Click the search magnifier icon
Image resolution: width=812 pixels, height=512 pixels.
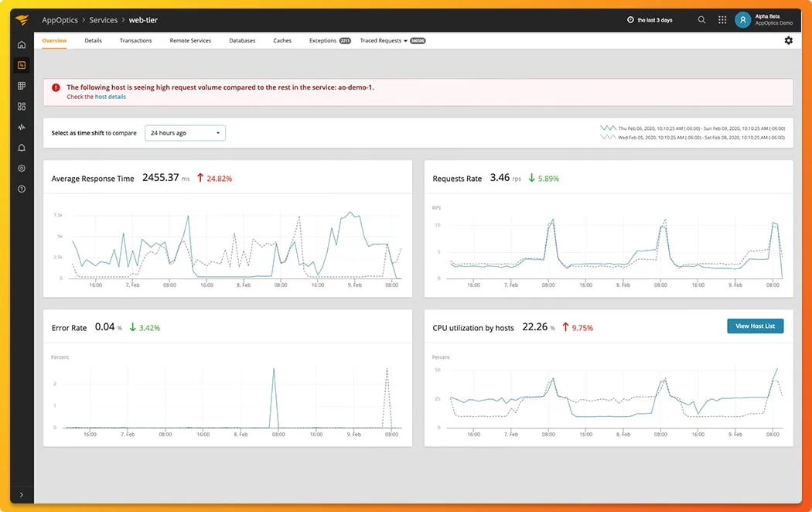tap(701, 20)
